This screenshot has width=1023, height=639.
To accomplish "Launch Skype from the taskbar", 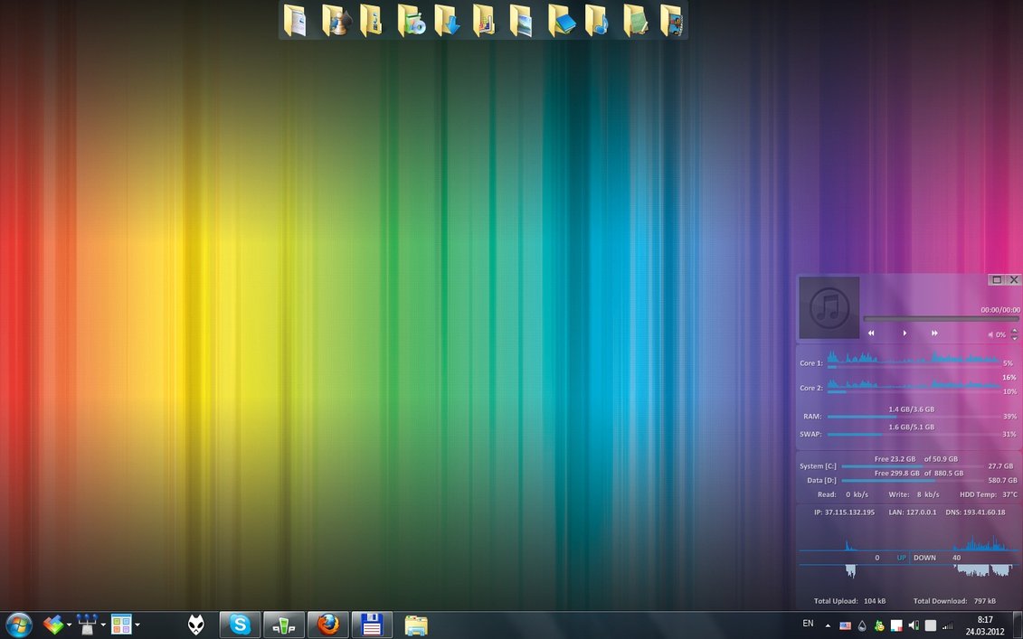I will pyautogui.click(x=240, y=624).
